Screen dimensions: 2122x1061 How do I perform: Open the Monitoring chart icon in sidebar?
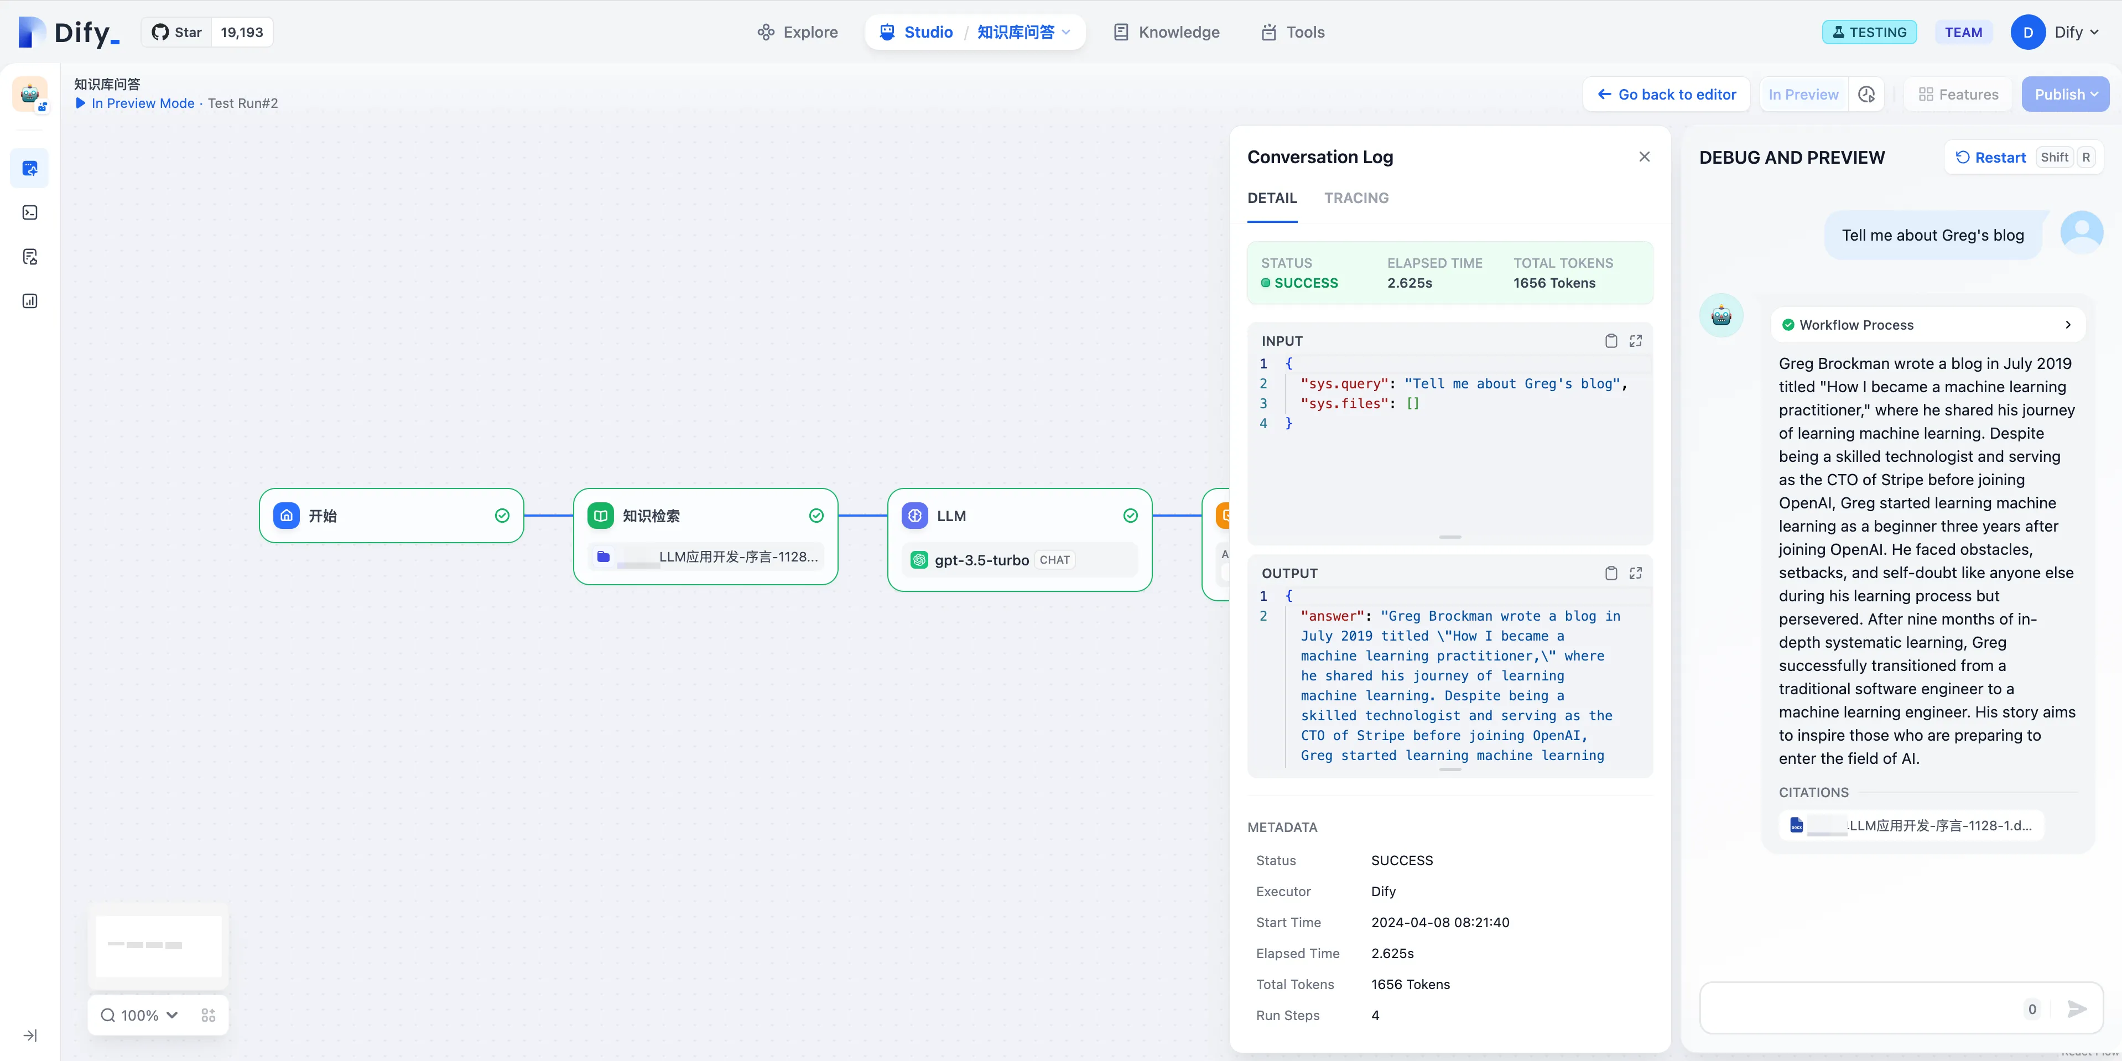coord(30,301)
